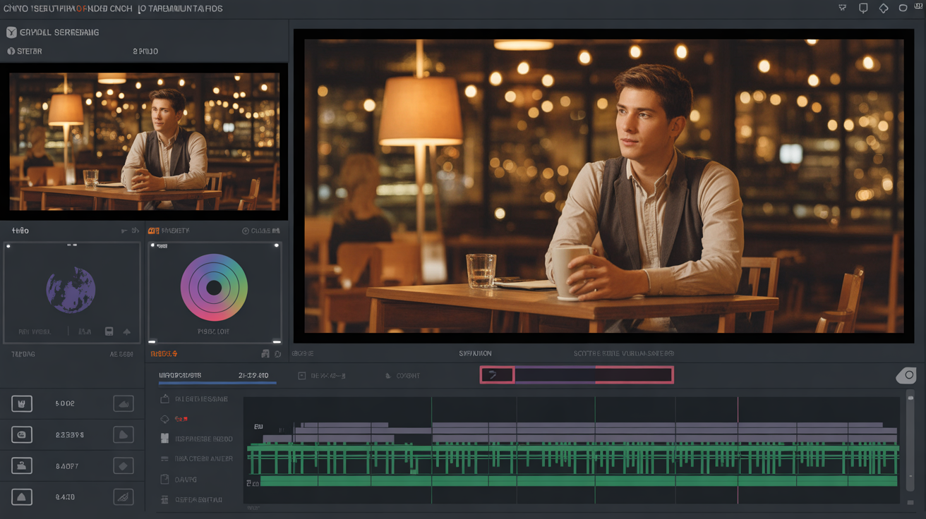Screen dimensions: 926x519
Task: Select the brush icon next to the first clip
Action: tap(124, 403)
